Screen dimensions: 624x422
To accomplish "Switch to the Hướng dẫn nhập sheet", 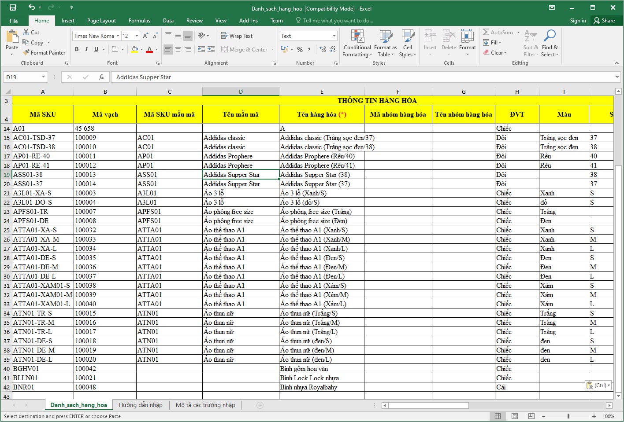I will (x=141, y=405).
